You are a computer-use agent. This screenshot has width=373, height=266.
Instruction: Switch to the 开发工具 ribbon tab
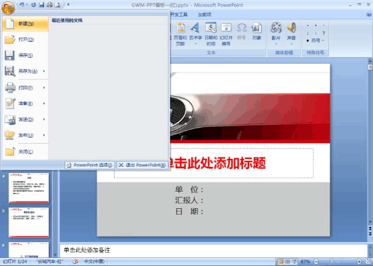click(179, 15)
